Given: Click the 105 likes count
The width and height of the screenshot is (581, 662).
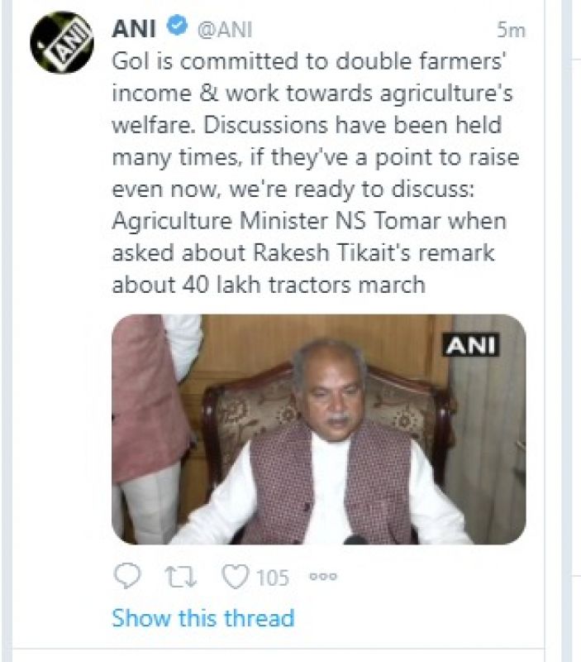Looking at the screenshot, I should 272,577.
